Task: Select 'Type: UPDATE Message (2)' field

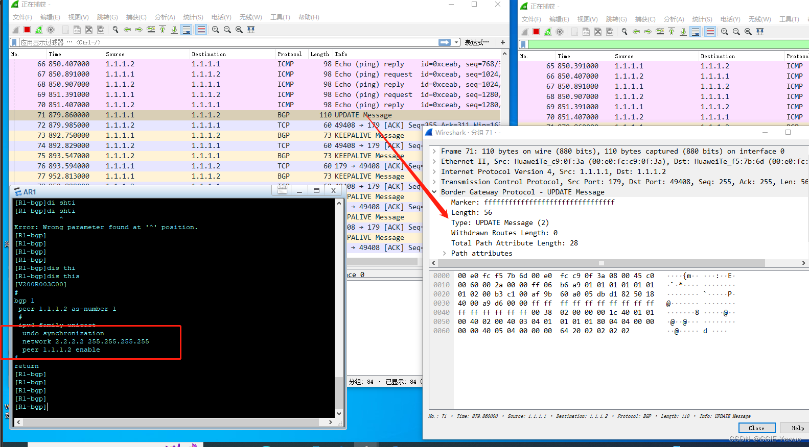Action: 500,223
